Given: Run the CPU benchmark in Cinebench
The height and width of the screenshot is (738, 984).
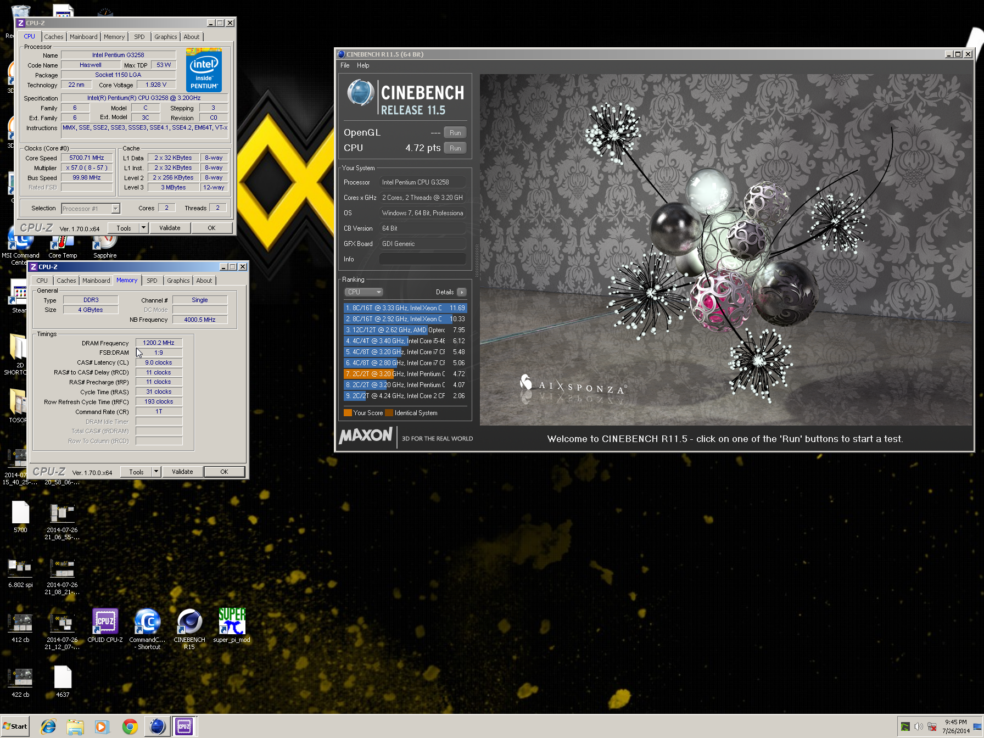Looking at the screenshot, I should (x=455, y=148).
